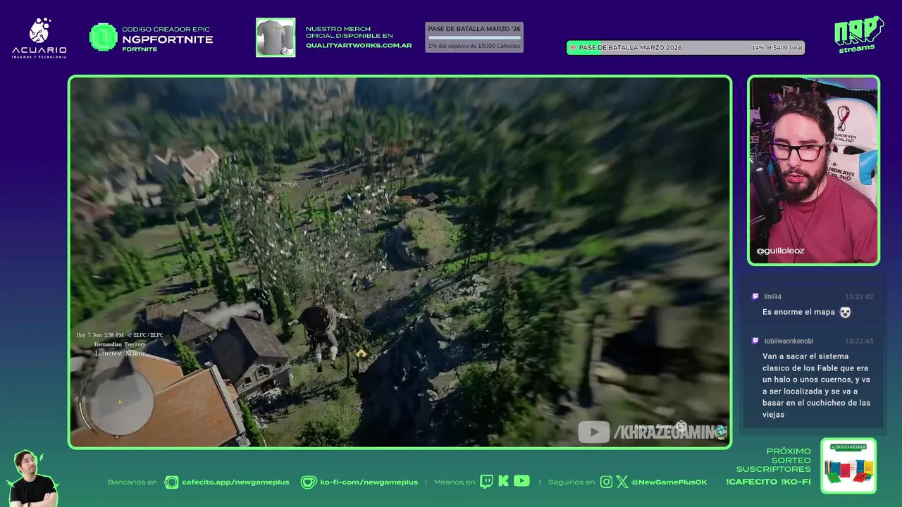Click the Cafecito cup icon
Viewport: 902px width, 507px height.
[x=171, y=482]
